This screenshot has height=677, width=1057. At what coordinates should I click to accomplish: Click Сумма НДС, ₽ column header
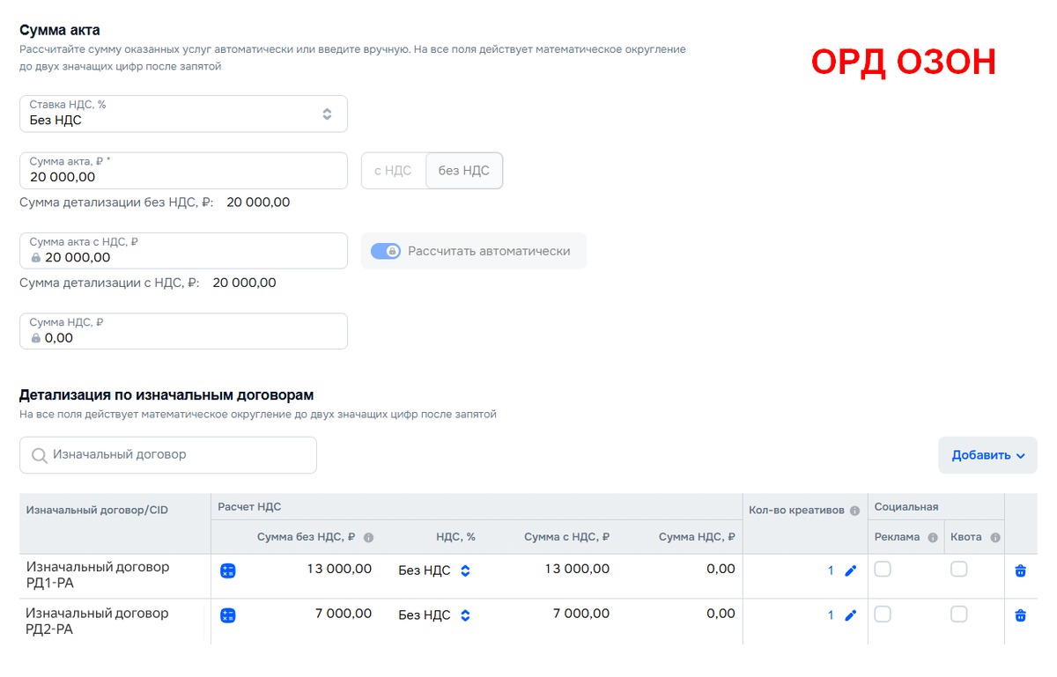coord(697,537)
